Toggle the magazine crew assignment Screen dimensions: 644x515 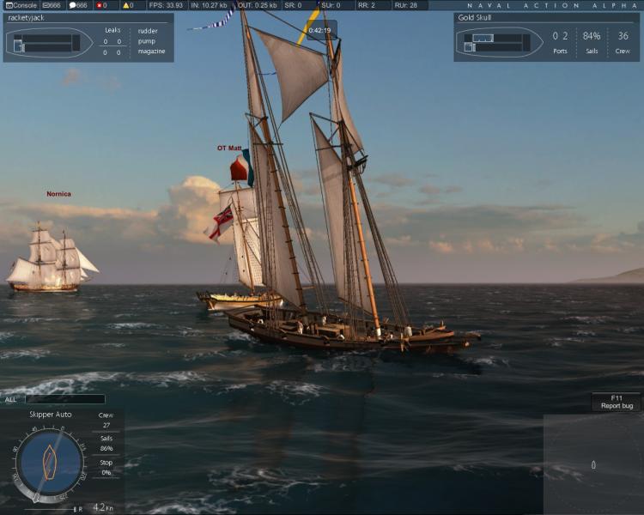[x=151, y=51]
